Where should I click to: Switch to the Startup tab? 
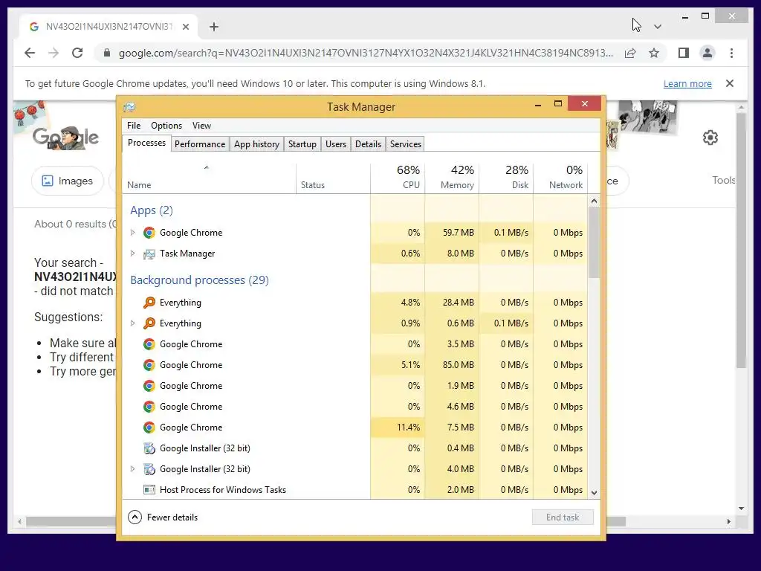pos(302,144)
